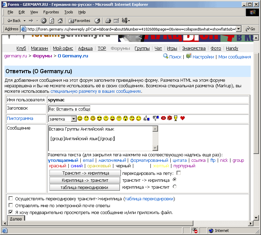
Task: Click the Заголовок subject input field
Action: pyautogui.click(x=69, y=109)
